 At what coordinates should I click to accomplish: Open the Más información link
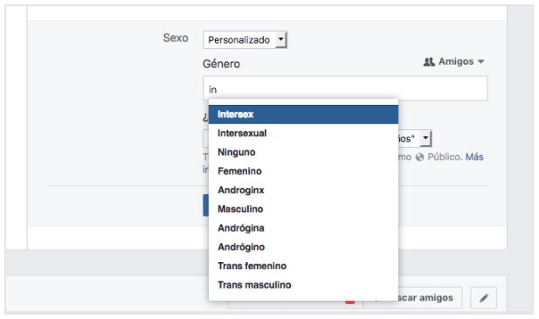click(474, 157)
